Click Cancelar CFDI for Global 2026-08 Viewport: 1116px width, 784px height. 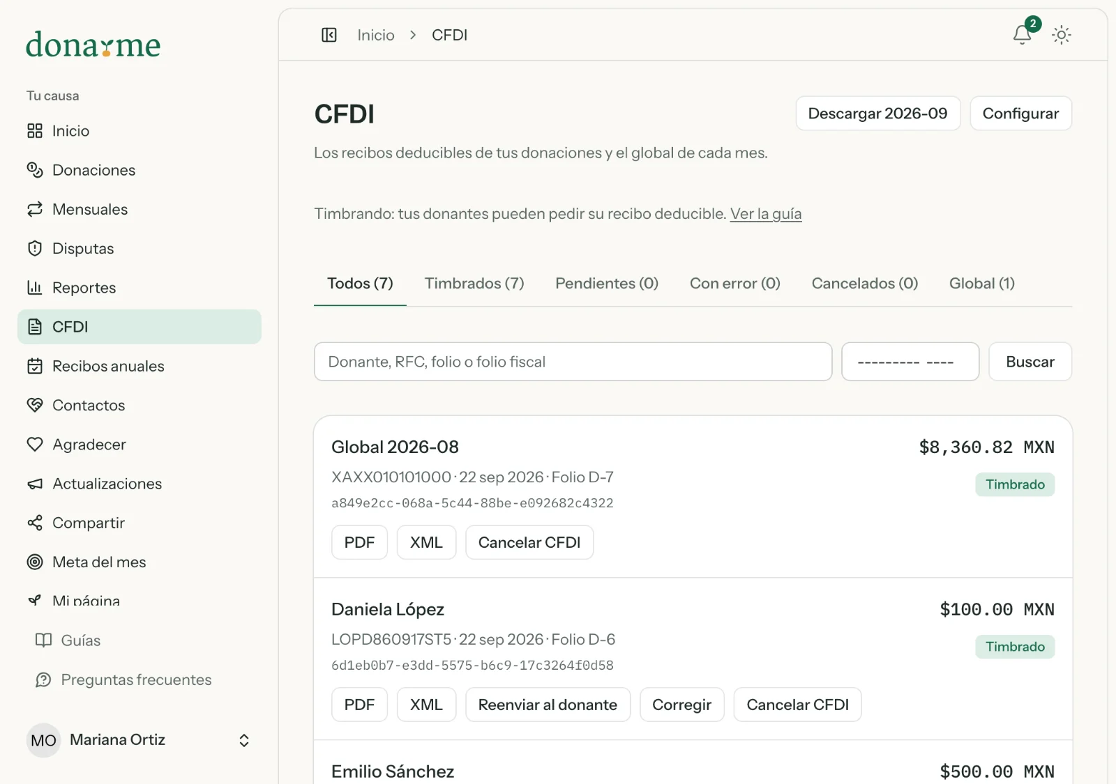(529, 542)
